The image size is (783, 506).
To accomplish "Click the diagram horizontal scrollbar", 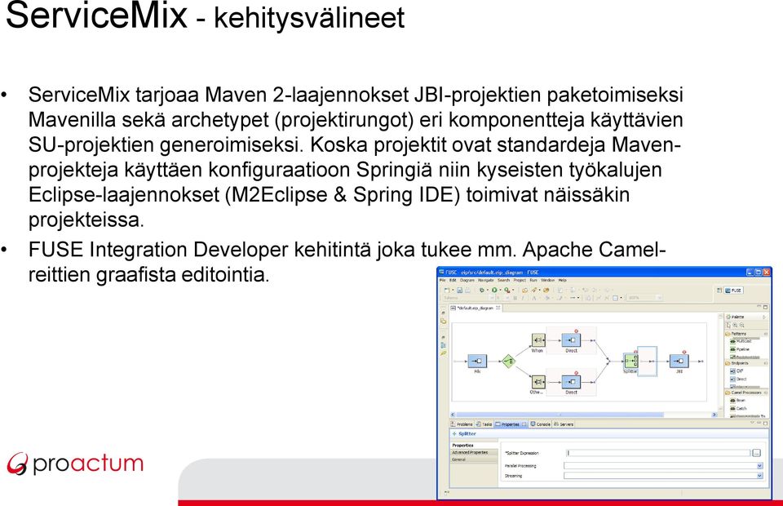I will coord(560,415).
